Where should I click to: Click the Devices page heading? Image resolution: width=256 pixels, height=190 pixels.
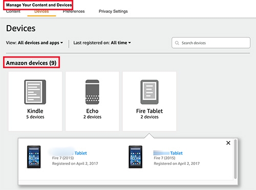coord(21,28)
